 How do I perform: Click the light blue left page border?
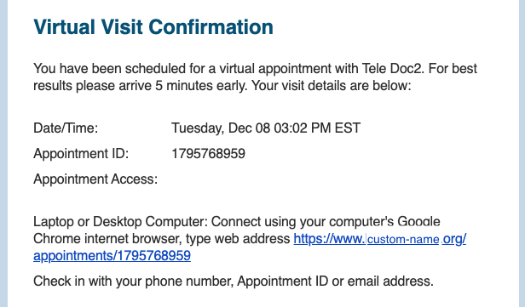3,154
